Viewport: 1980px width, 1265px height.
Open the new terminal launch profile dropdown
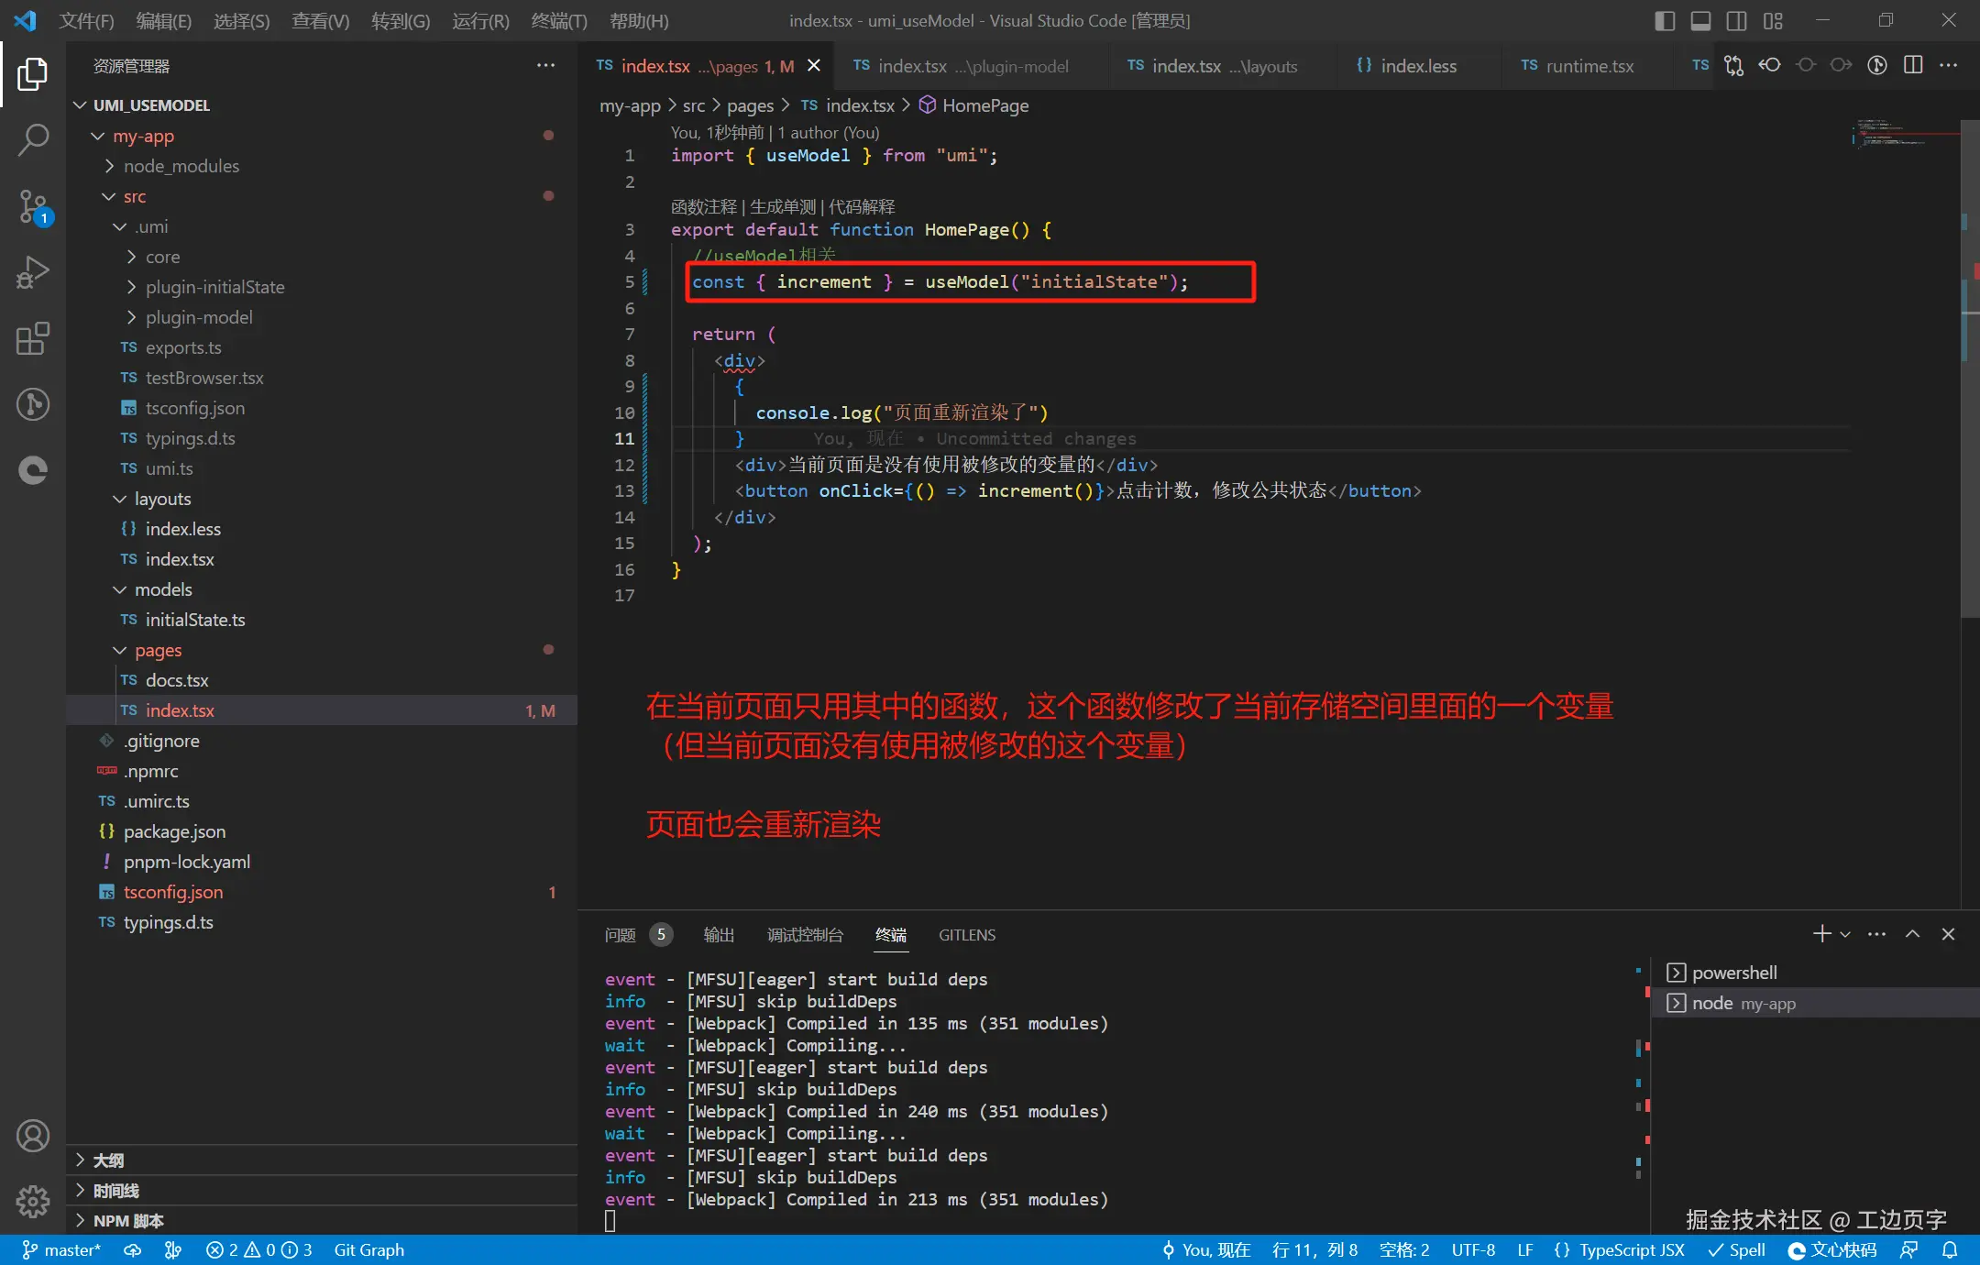click(1845, 934)
